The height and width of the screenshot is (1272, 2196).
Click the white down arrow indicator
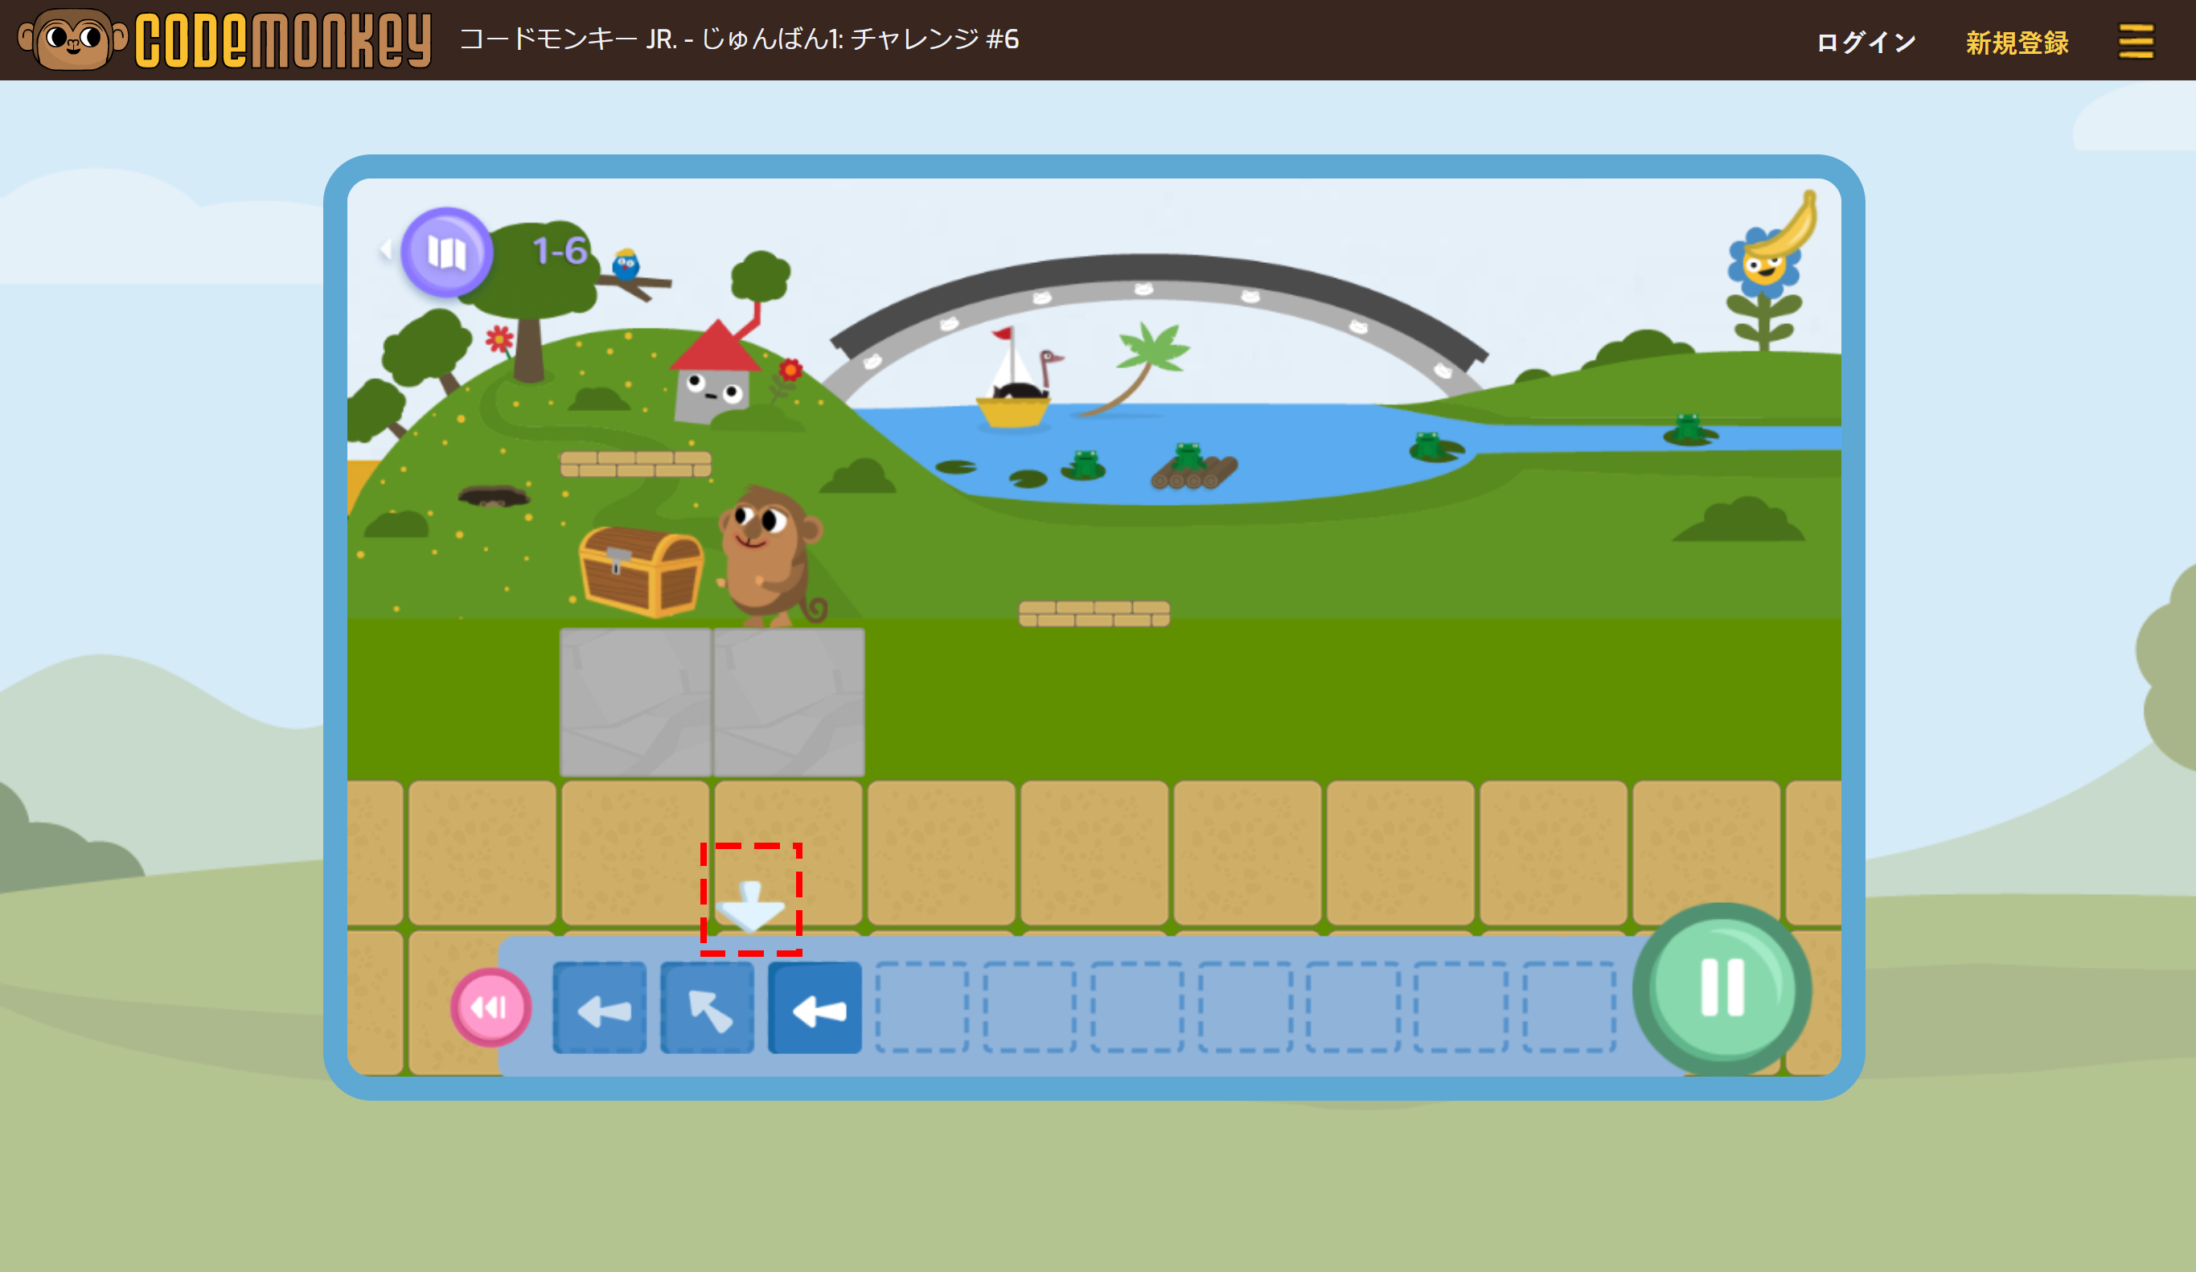[x=750, y=905]
